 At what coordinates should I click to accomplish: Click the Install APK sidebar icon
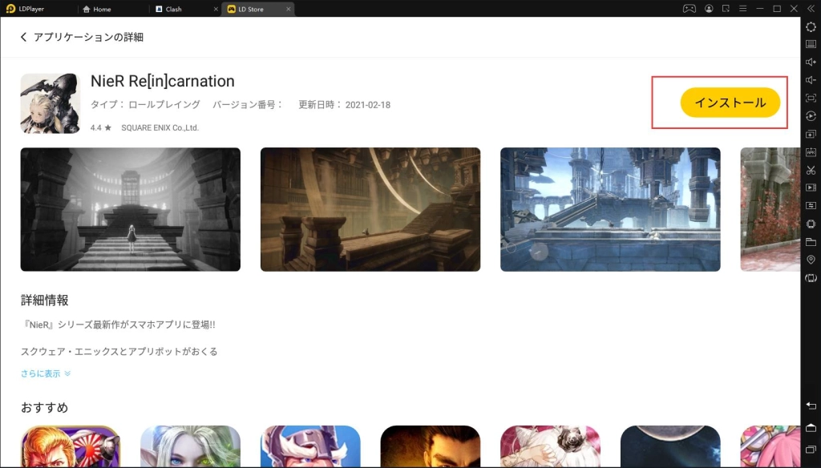(x=811, y=152)
